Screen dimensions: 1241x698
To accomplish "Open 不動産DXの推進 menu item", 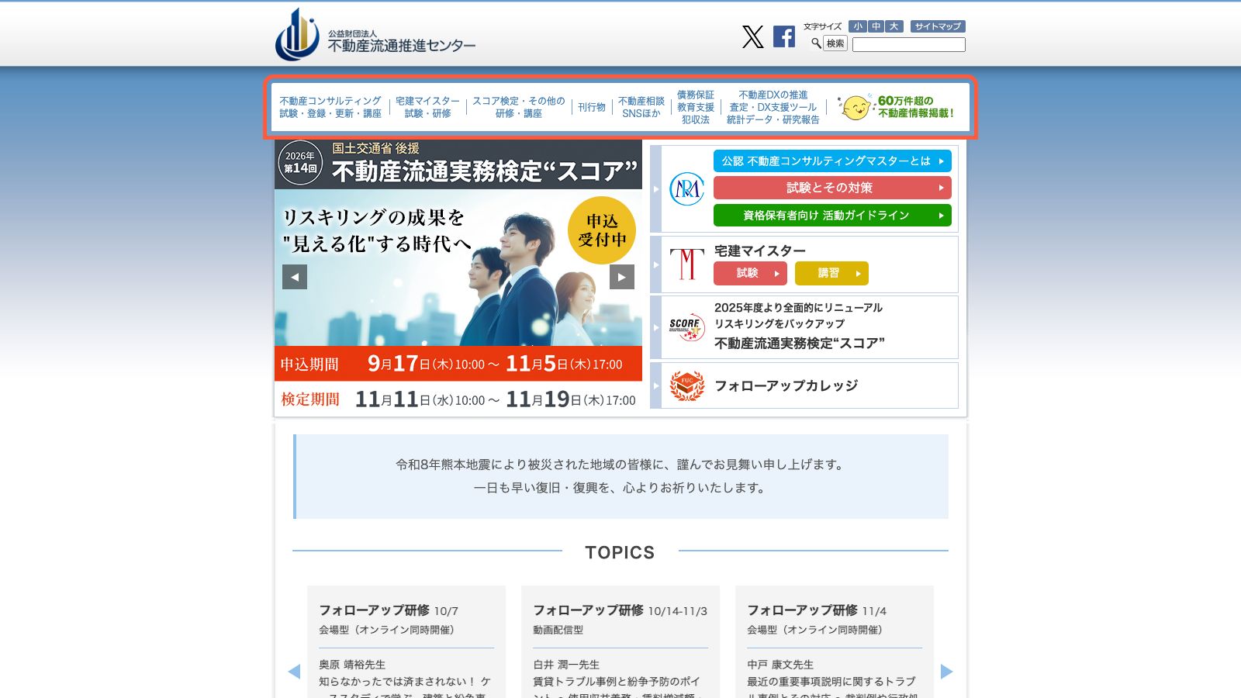I will point(773,107).
